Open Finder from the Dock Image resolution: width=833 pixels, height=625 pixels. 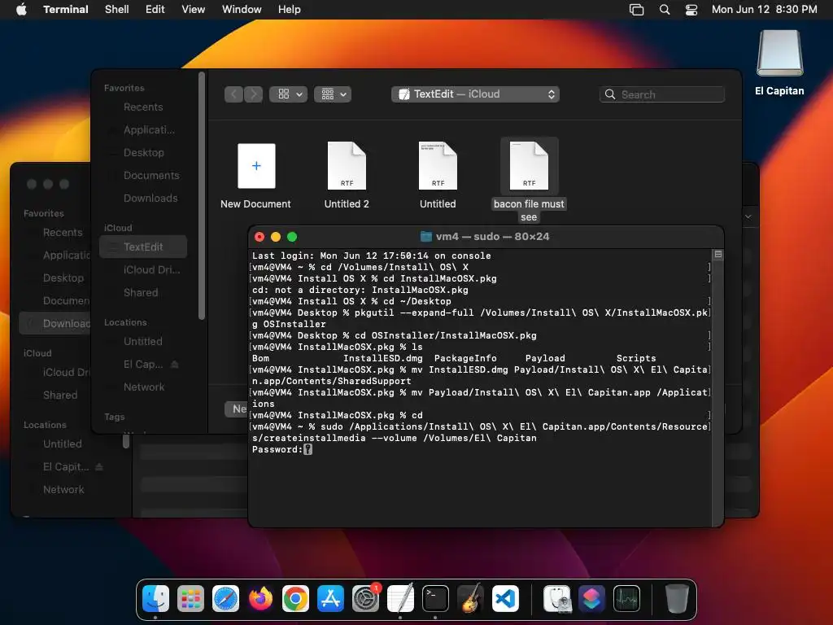(155, 599)
